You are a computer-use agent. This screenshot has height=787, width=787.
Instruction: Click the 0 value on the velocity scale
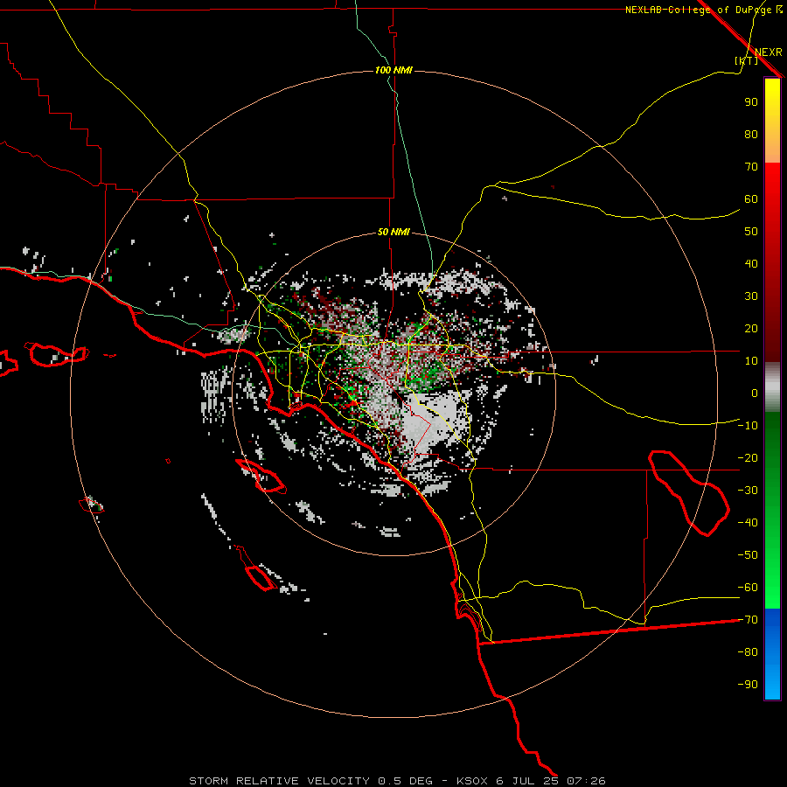tap(755, 393)
